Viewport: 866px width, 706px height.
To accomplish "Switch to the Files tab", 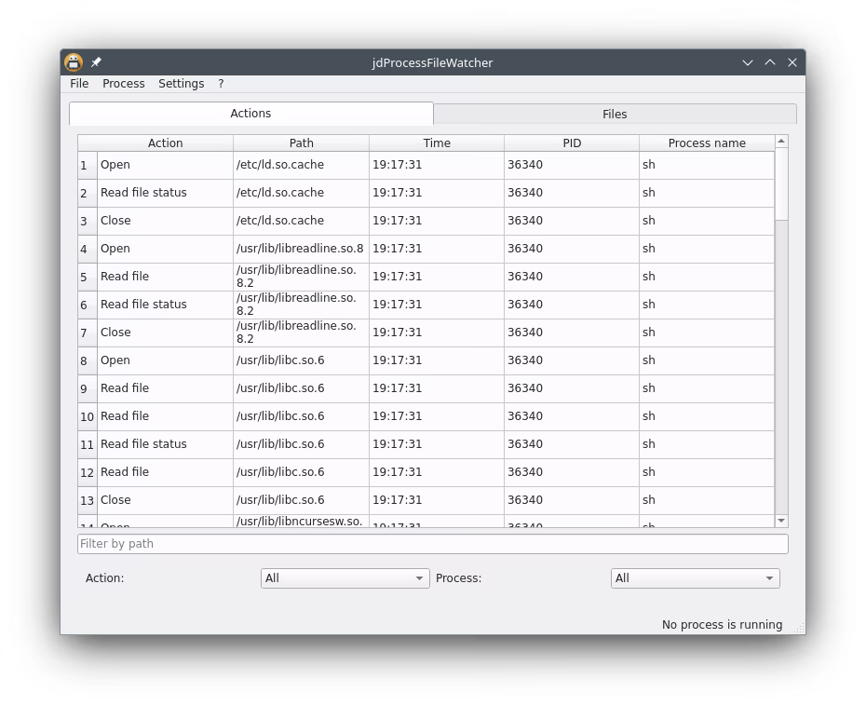I will click(615, 115).
